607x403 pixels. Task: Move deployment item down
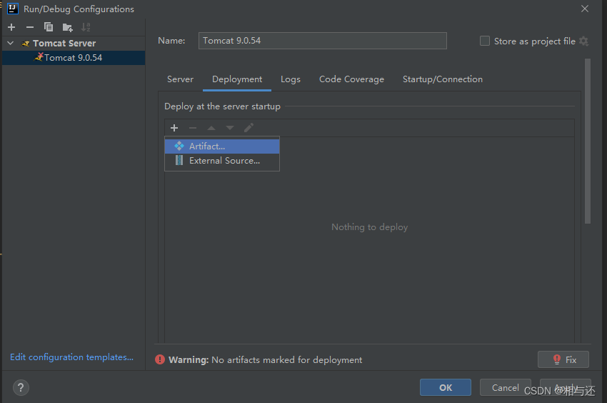(230, 128)
